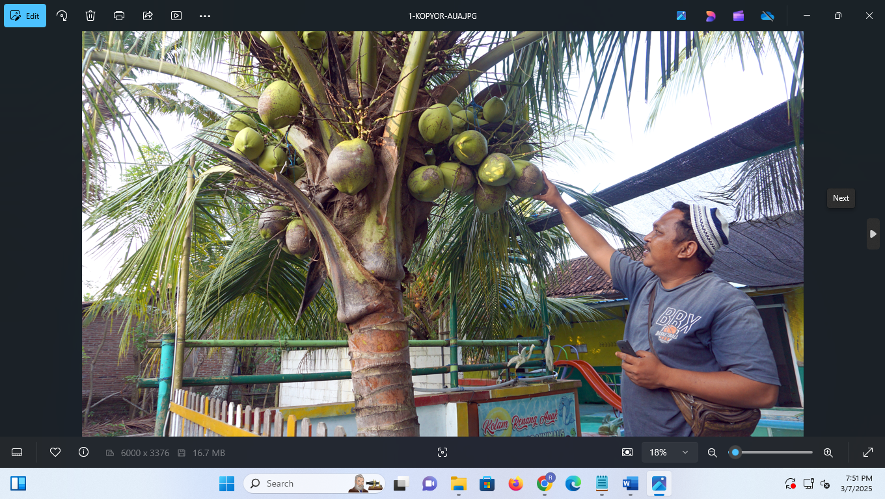
Task: Start the slideshow
Action: pyautogui.click(x=176, y=16)
